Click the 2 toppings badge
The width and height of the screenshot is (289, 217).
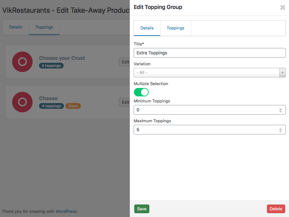[51, 66]
